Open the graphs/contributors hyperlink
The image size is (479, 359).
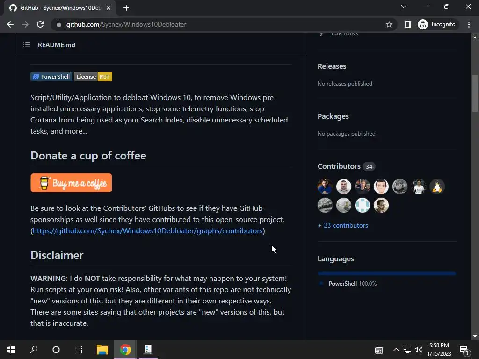[147, 231]
